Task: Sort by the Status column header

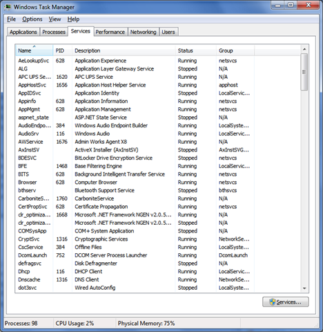Action: tap(196, 50)
